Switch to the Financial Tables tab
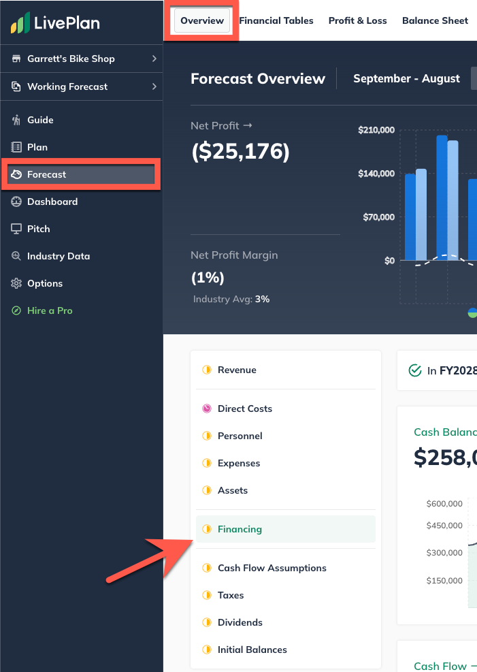 (276, 20)
